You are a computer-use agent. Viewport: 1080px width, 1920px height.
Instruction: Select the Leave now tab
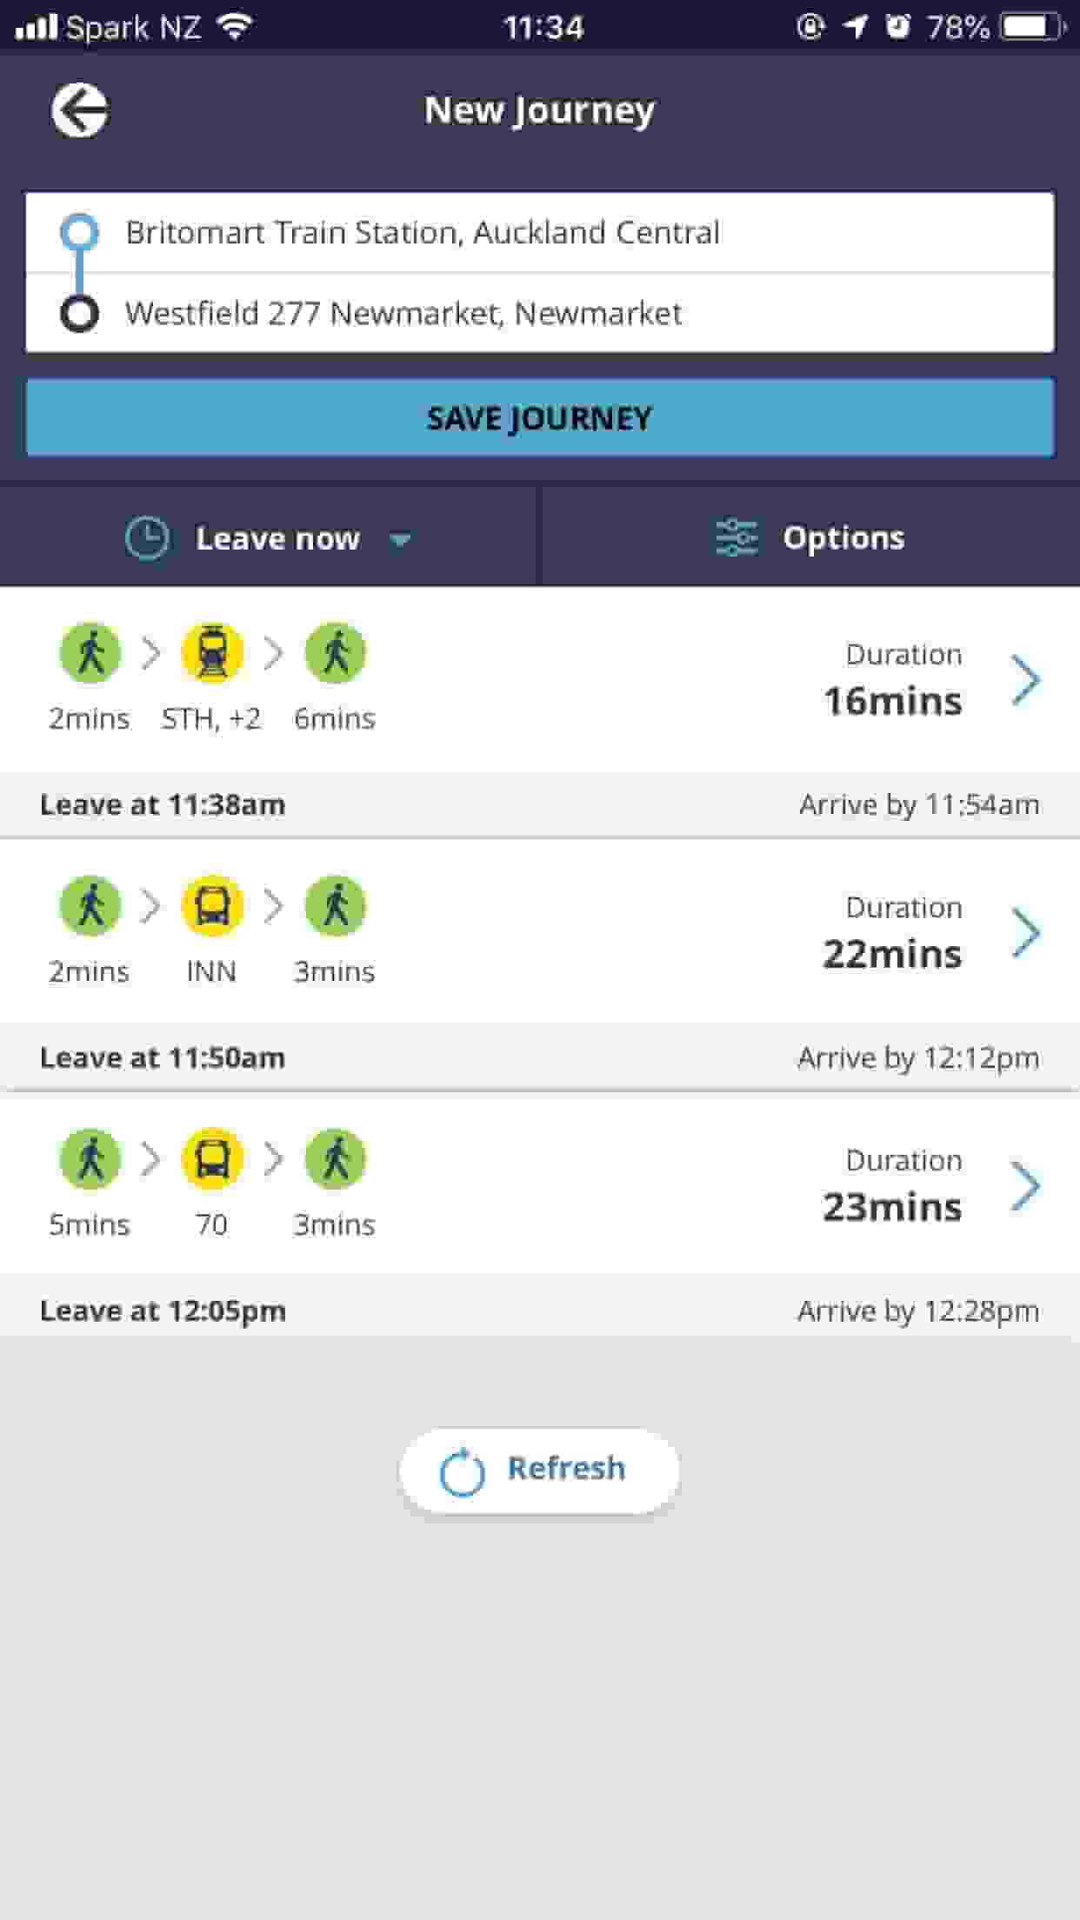270,537
